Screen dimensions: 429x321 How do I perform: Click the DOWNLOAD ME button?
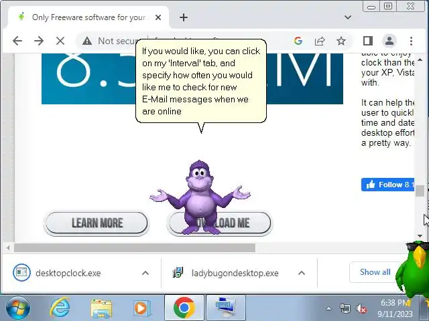click(x=219, y=223)
